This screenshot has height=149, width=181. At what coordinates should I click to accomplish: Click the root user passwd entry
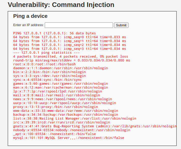coord(44,64)
